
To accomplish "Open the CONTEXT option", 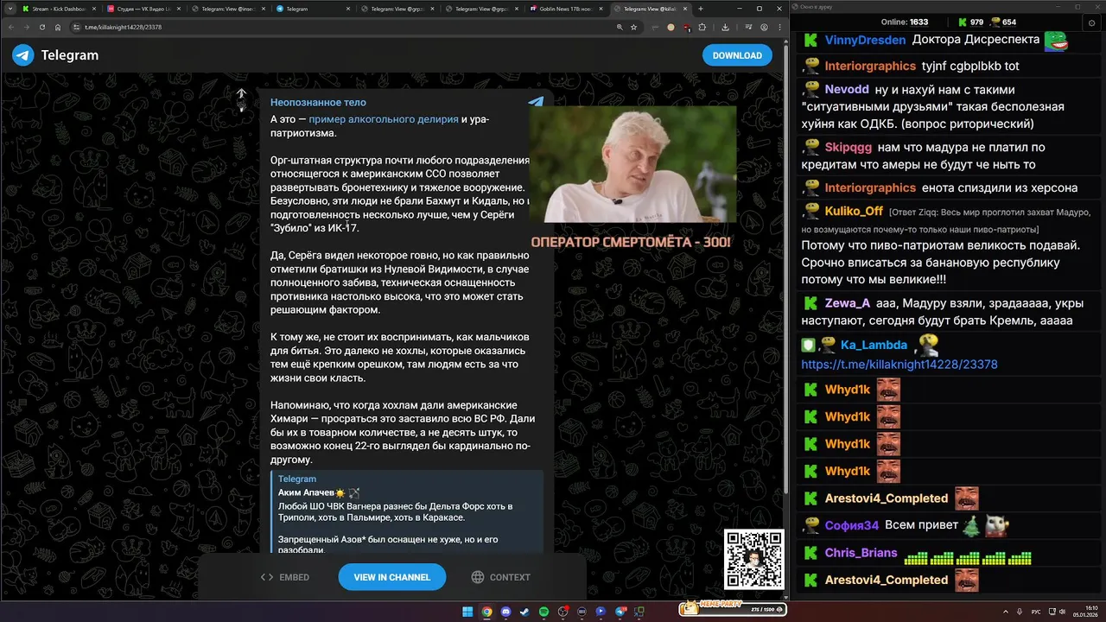I will click(500, 577).
